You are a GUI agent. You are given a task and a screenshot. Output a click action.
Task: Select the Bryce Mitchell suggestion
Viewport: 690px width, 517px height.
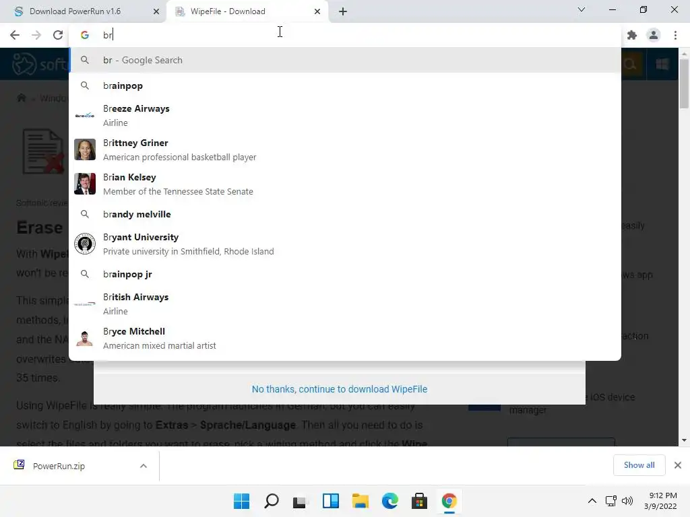click(345, 338)
